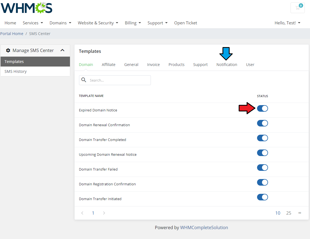Click Expired Domain Notice template name
This screenshot has height=239, width=310.
[x=98, y=110]
